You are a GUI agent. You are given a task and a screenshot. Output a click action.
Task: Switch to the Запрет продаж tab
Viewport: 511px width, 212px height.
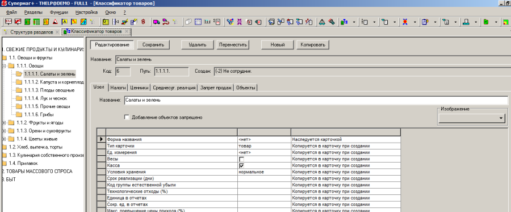216,88
